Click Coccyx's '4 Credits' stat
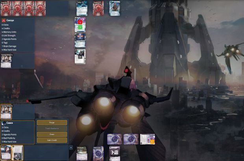Viewport: 244px width, 161px height. 6,28
